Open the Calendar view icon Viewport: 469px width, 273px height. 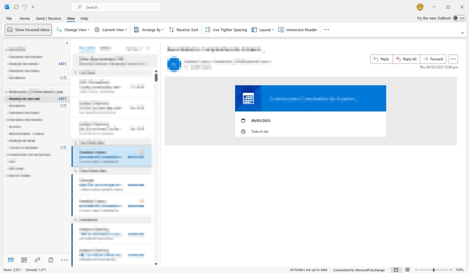tap(24, 260)
